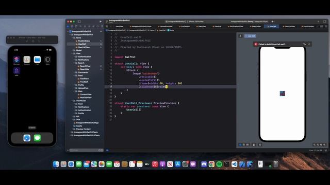330x185 pixels.
Task: Open the iPhone run destination selector
Action: click(x=196, y=22)
